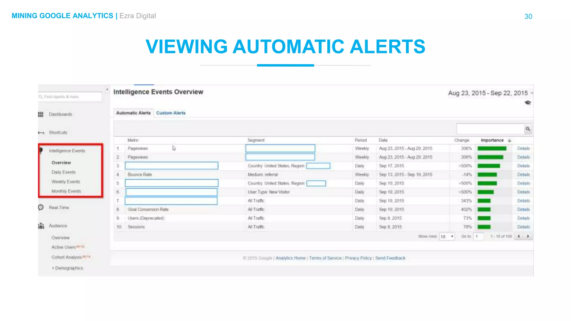Click importance bar for Bounce Rate row
571x321 pixels.
point(487,175)
